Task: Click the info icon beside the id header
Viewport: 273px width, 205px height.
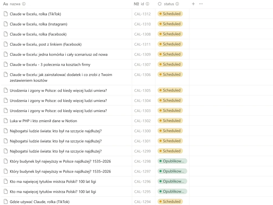Action: 147,4
